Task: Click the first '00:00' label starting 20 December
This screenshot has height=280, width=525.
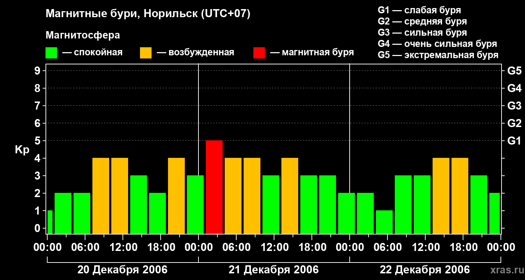Action: [47, 247]
